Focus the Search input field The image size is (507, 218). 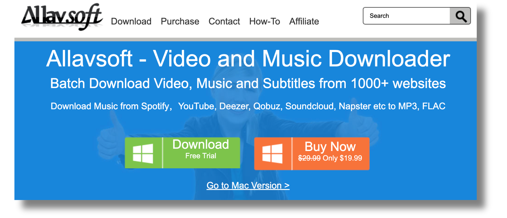[x=406, y=16]
